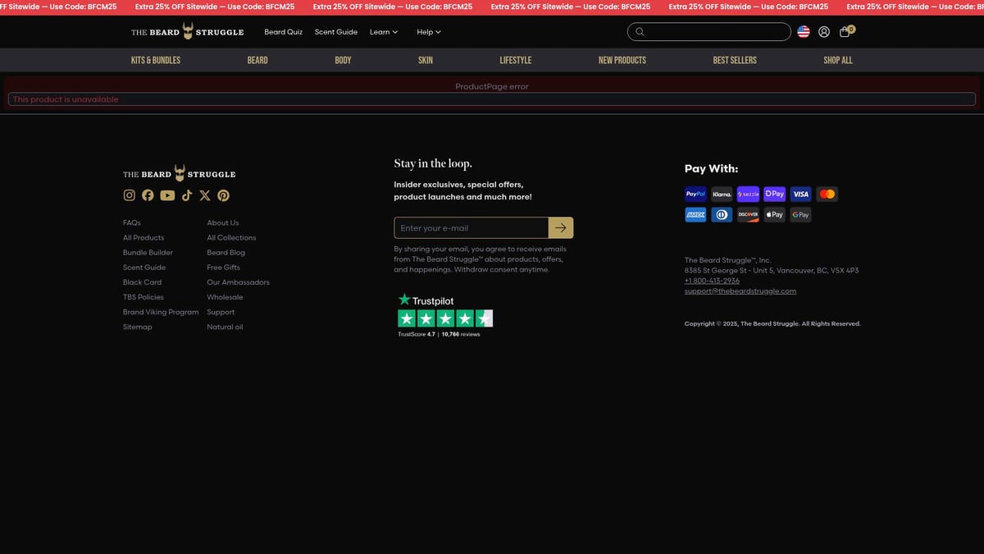
Task: Open the Trustpilot star rating widget
Action: coord(445,318)
